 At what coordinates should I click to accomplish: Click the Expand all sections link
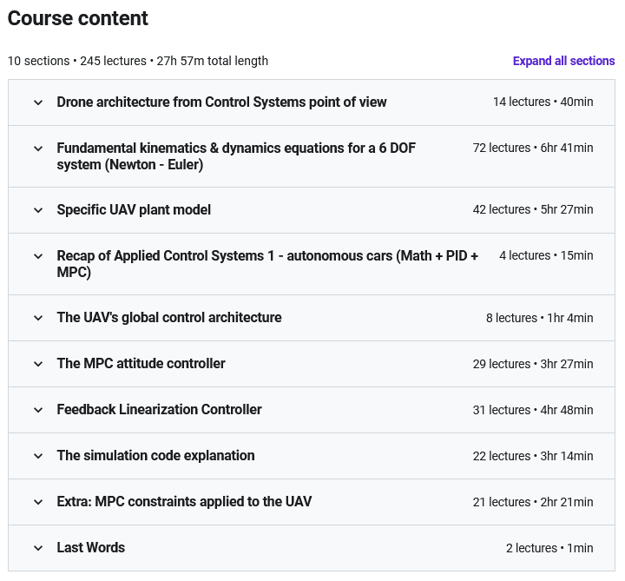click(563, 61)
